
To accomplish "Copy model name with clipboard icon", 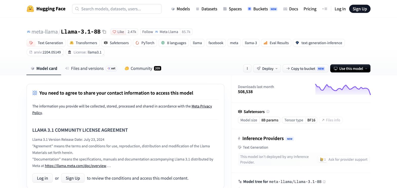I will [x=104, y=32].
